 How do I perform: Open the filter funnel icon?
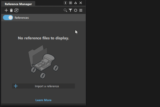(x=70, y=10)
